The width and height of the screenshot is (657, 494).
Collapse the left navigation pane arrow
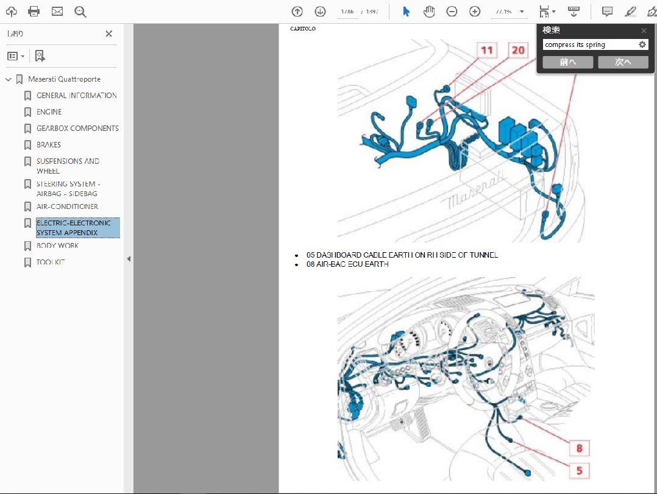tap(129, 259)
